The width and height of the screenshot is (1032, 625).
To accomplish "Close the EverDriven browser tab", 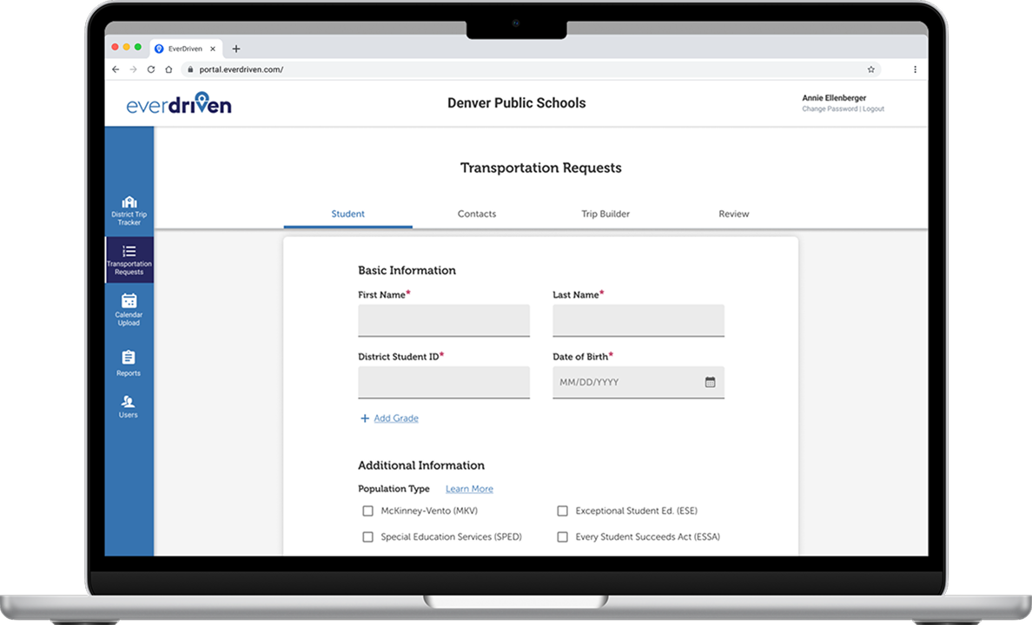I will click(x=213, y=49).
